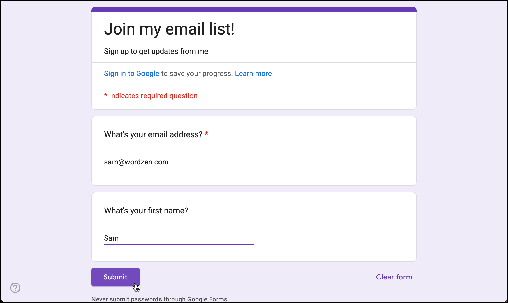Click Sign in to Google
This screenshot has height=303, width=508.
(131, 73)
